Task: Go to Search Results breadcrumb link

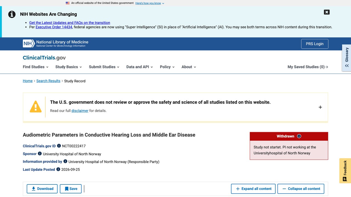Action: pos(48,81)
